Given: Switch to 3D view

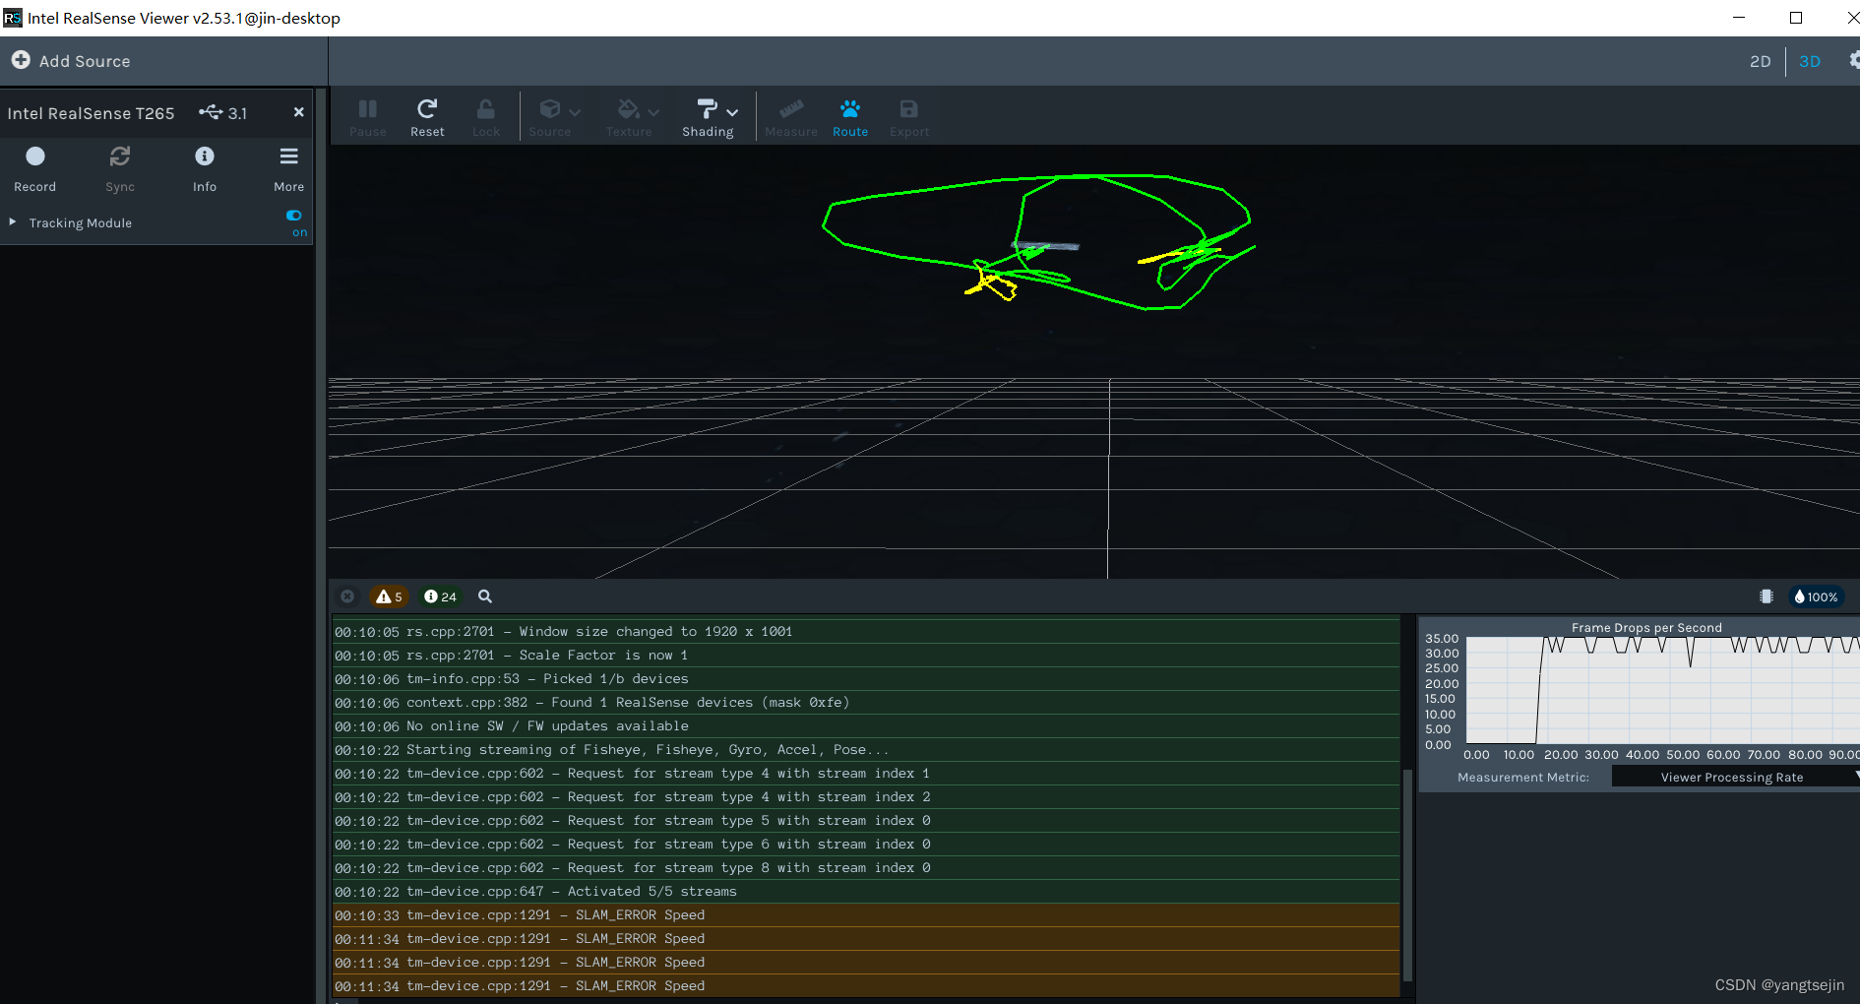Looking at the screenshot, I should [1810, 61].
